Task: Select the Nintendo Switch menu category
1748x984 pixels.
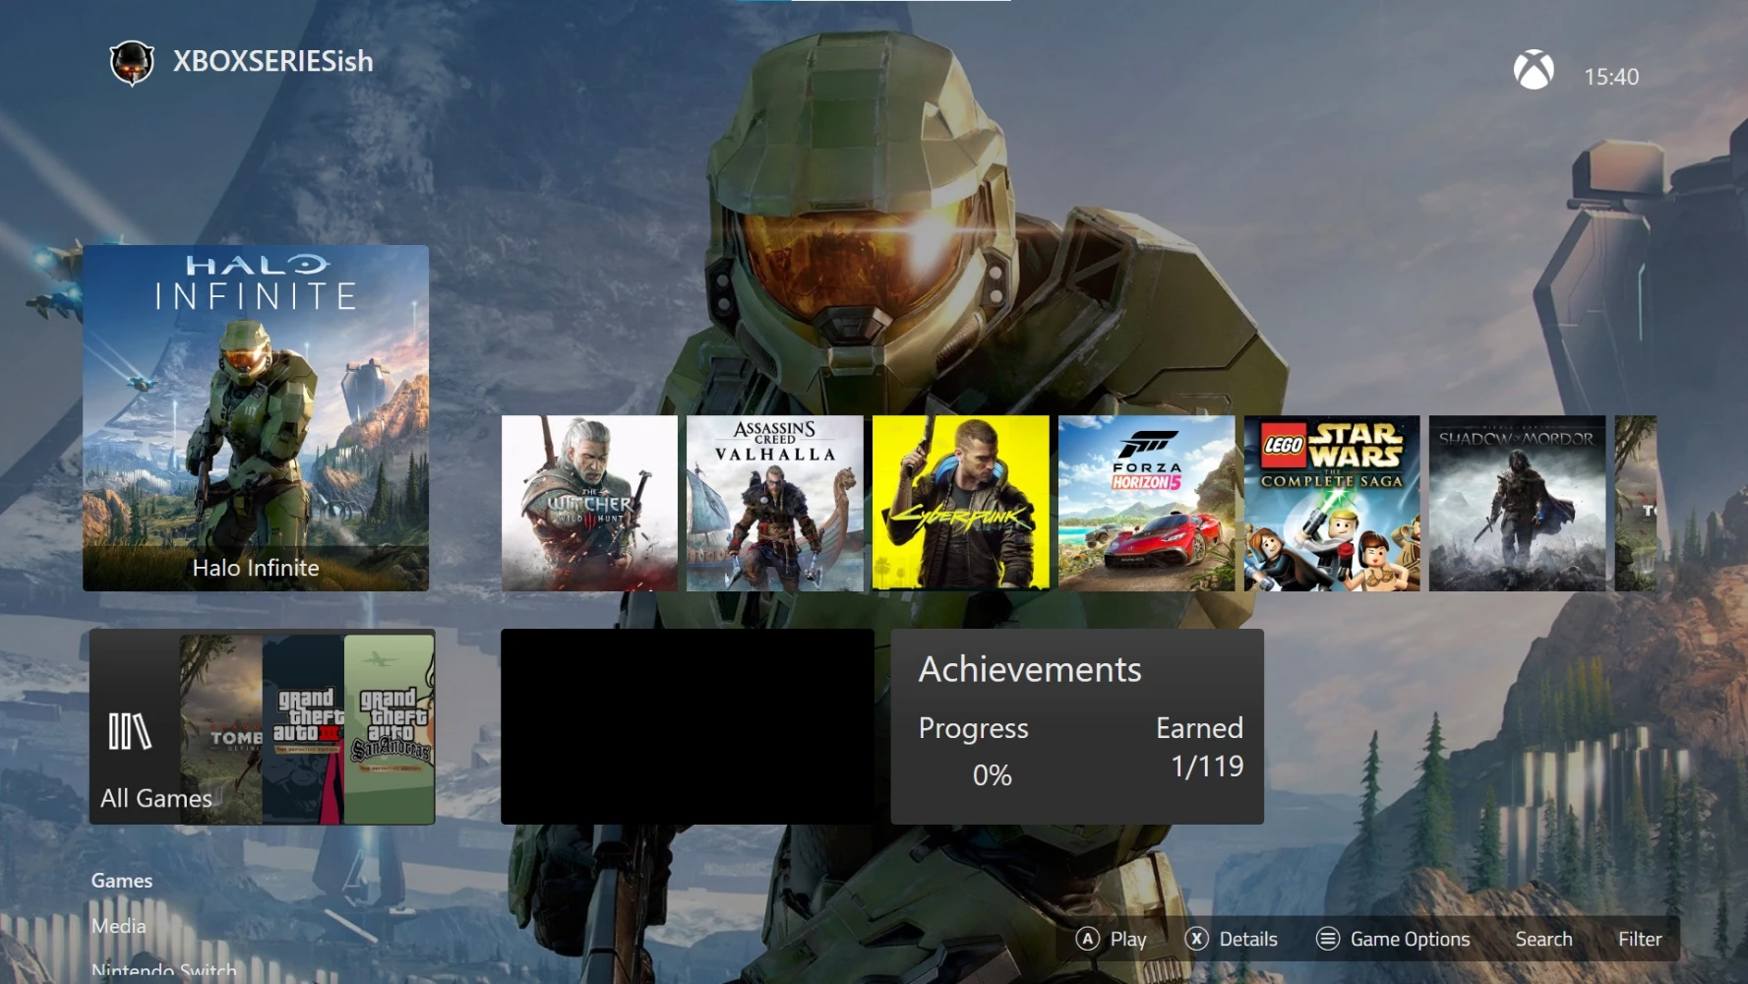Action: (164, 971)
